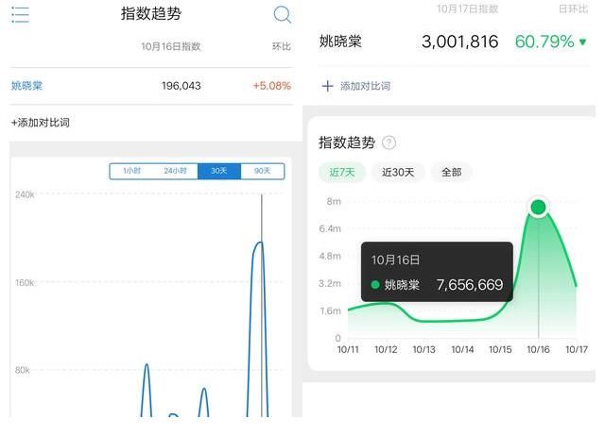Click the 指数趋势 card heading on right
Viewport: 605px width, 436px height.
(x=347, y=143)
